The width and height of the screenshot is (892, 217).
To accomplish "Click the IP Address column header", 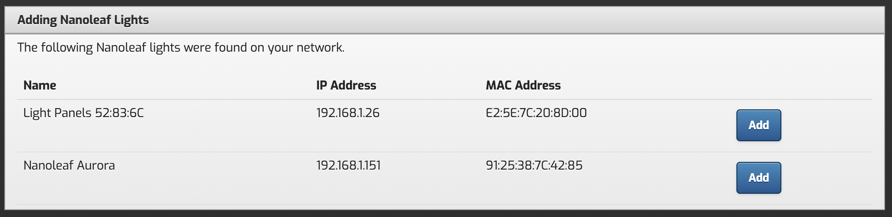I will (x=346, y=85).
